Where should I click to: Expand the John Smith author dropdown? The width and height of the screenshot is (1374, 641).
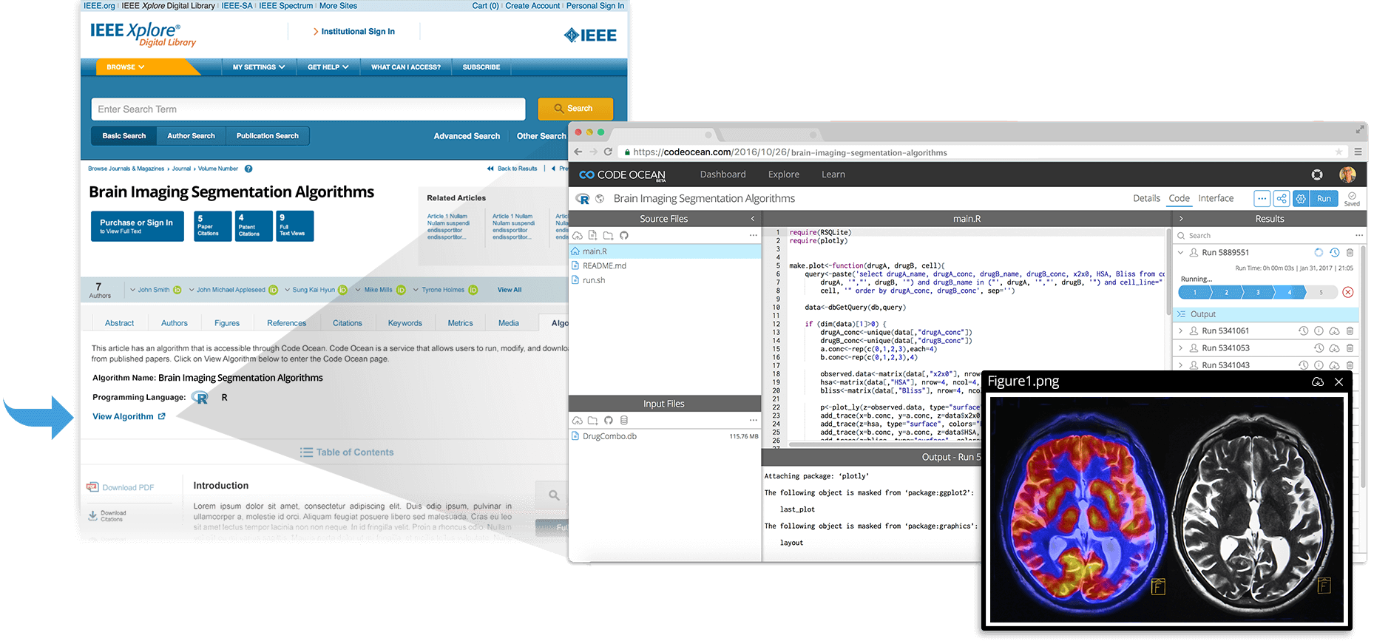(x=133, y=290)
